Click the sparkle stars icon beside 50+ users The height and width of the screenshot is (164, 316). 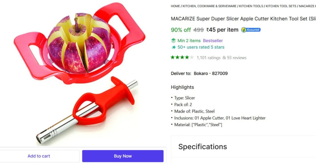173,47
